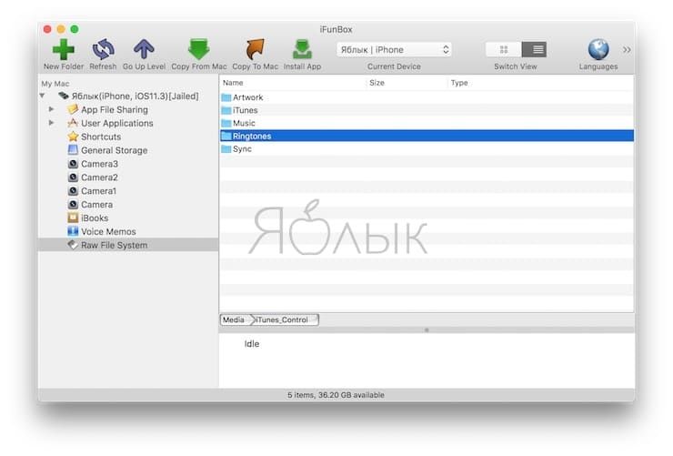The height and width of the screenshot is (456, 673).
Task: Select the Music folder
Action: coord(244,123)
